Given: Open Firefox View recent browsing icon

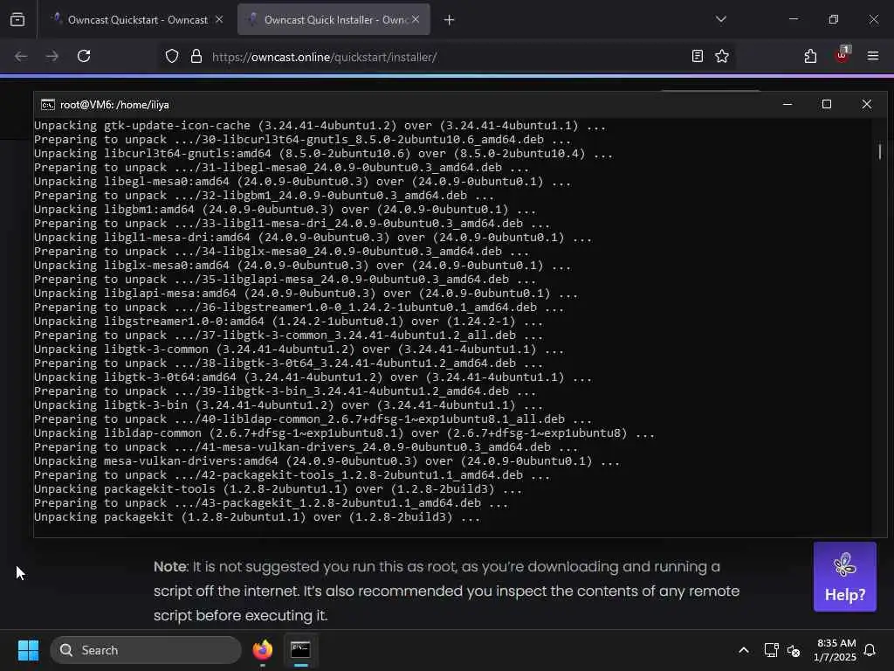Looking at the screenshot, I should pos(17,20).
